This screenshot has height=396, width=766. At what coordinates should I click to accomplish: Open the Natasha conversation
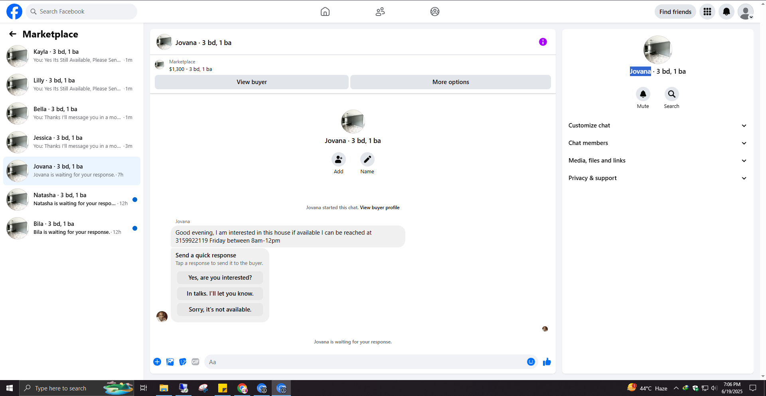click(72, 200)
